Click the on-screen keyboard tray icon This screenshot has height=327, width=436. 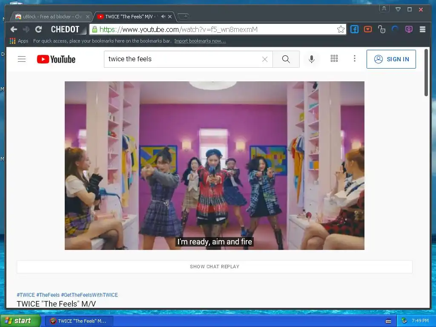(x=388, y=321)
